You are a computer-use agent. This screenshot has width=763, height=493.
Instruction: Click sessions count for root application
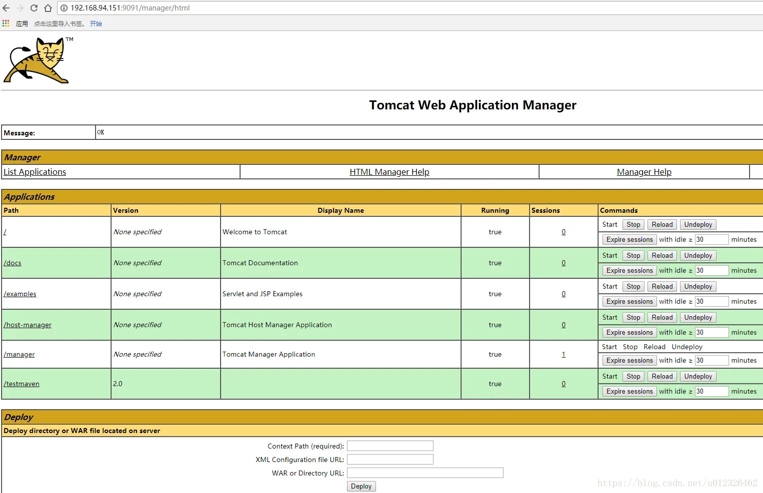pos(563,232)
